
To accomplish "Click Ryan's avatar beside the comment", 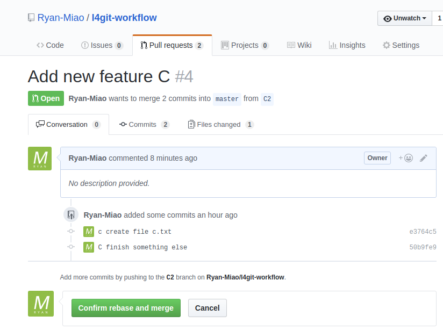I will tap(40, 159).
